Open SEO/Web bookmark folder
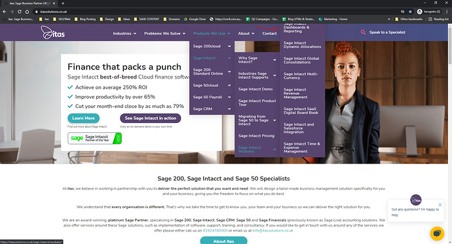This screenshot has width=452, height=244. point(62,19)
